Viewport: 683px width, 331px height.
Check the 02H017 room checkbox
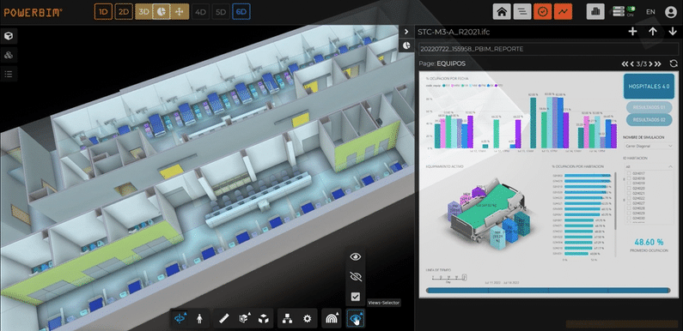coord(628,173)
